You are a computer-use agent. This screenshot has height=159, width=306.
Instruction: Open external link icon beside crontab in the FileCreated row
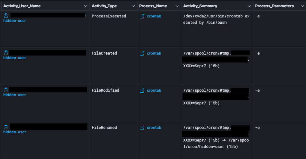pyautogui.click(x=142, y=53)
